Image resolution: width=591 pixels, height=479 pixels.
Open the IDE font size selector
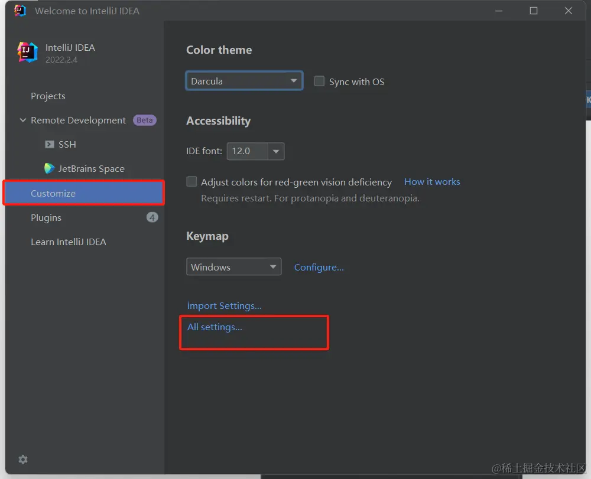pos(255,151)
